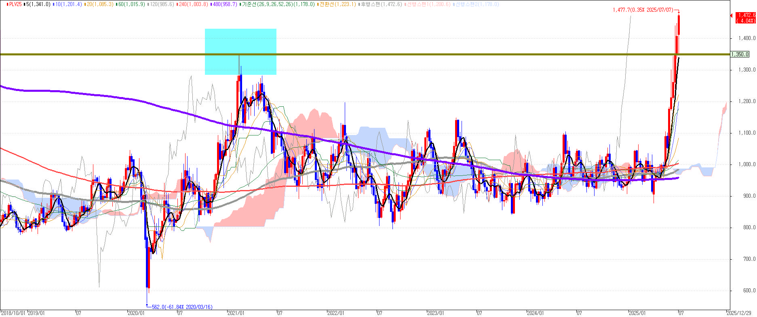Select the green 60-period MA legend
Screen dimensions: 757x317
point(131,4)
